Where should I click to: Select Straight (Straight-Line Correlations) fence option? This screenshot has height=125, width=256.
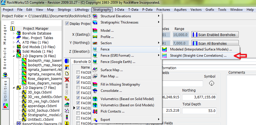click(x=200, y=56)
